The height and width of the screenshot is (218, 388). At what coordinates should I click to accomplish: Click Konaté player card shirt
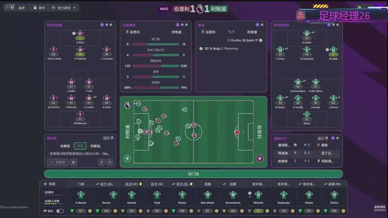click(x=131, y=195)
